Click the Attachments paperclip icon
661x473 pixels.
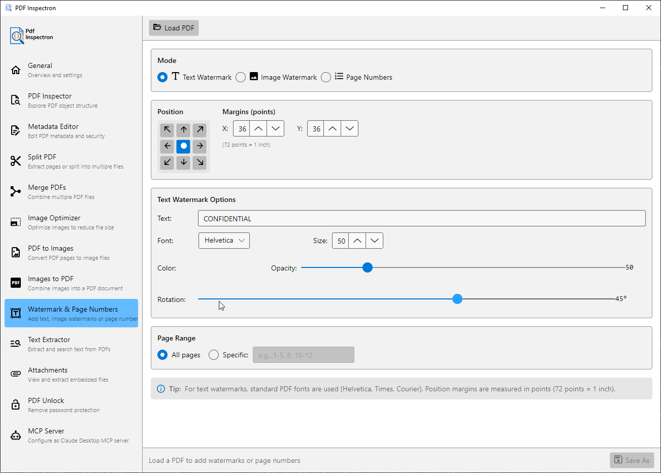tap(16, 374)
